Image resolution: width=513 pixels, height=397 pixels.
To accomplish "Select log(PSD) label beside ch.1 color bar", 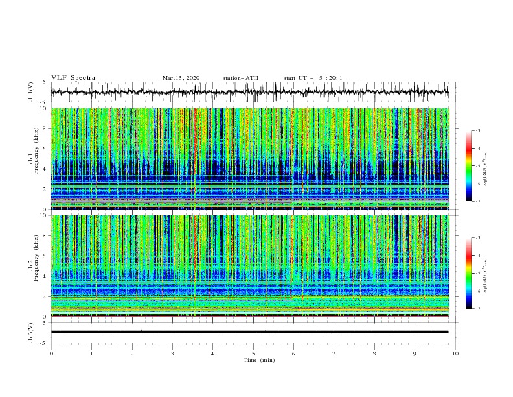I will 485,169.
